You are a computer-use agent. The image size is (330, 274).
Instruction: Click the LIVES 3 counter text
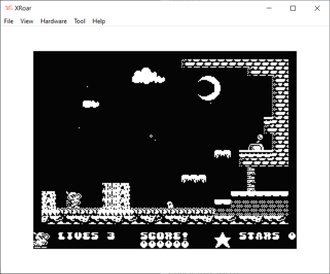coord(86,236)
